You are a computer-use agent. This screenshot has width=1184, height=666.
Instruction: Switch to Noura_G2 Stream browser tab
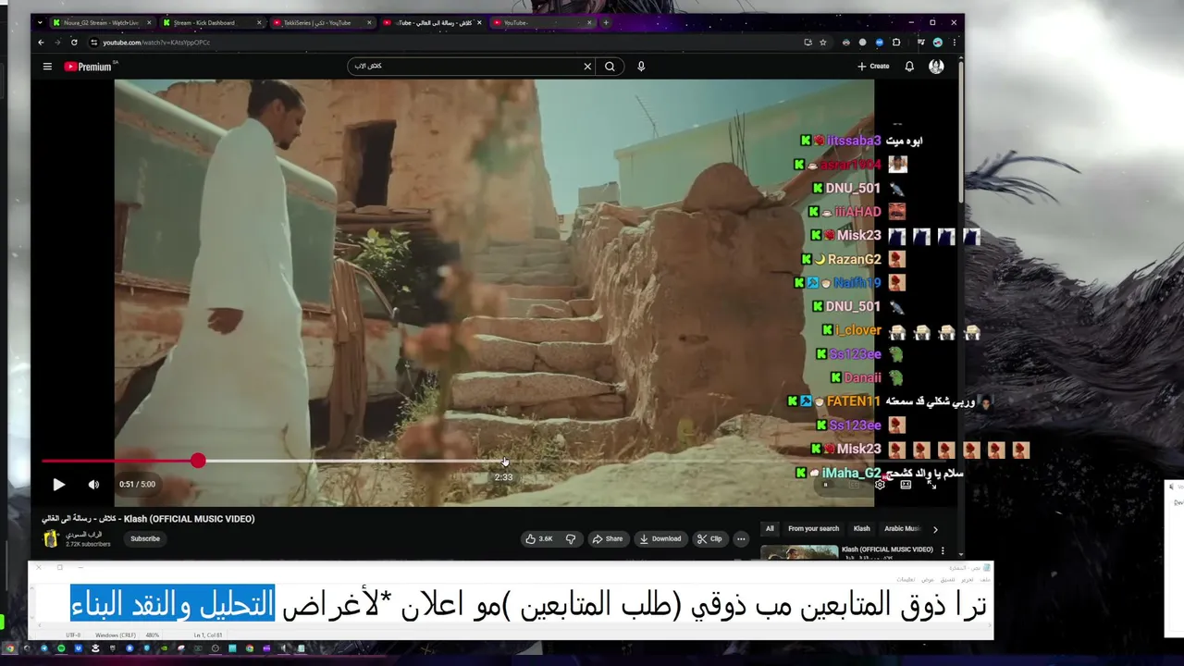pyautogui.click(x=101, y=22)
